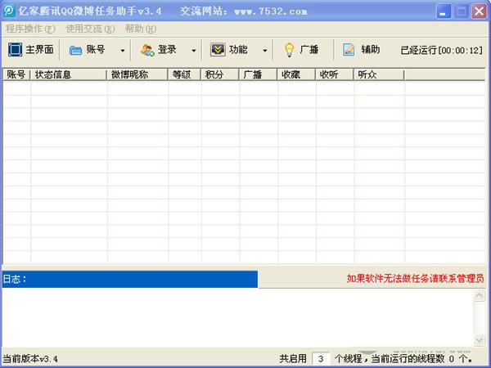Open the 使用交流(B) menu
This screenshot has height=368, width=491.
point(90,29)
